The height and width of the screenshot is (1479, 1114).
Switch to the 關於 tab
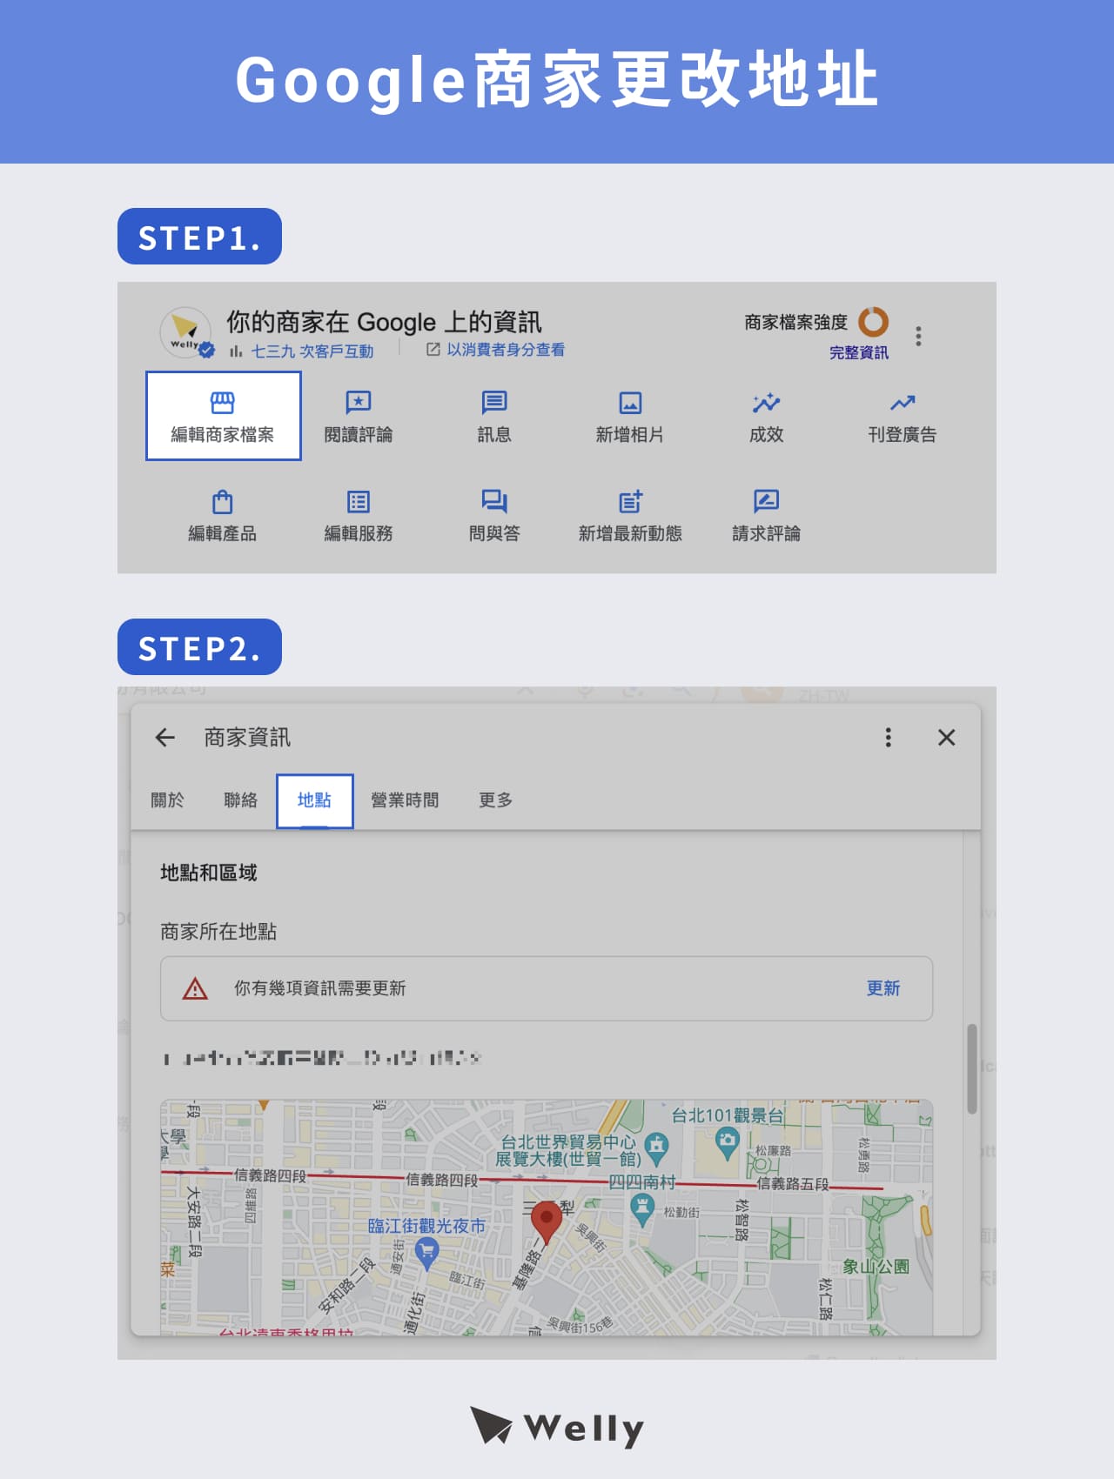pyautogui.click(x=168, y=800)
